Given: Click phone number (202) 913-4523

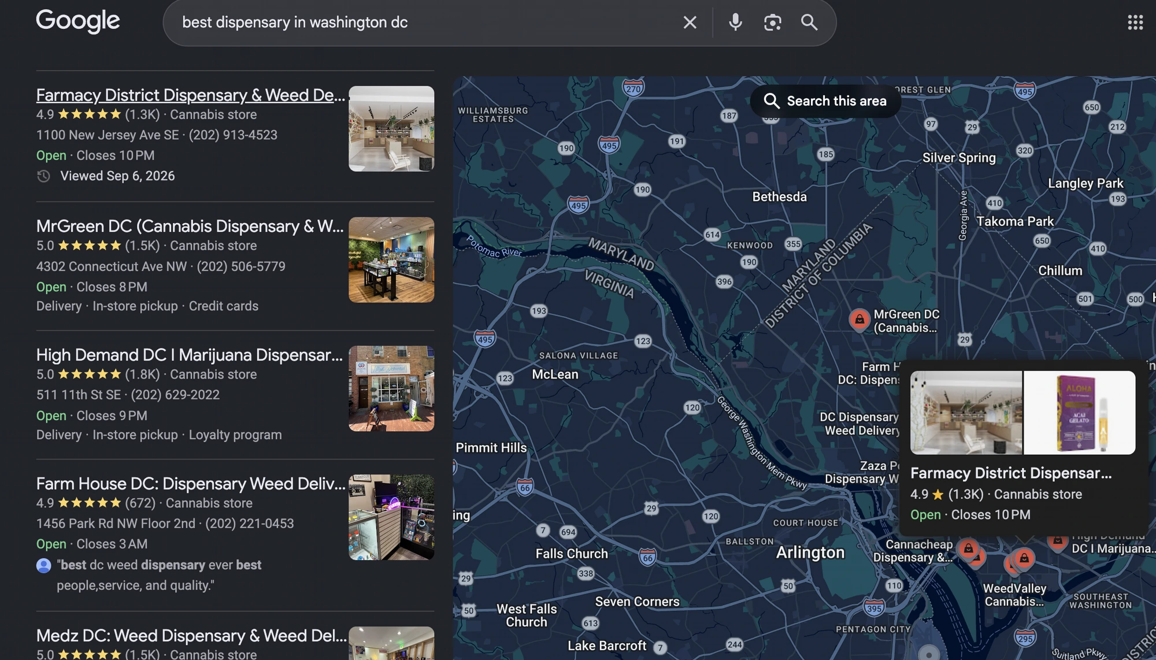Looking at the screenshot, I should point(233,135).
